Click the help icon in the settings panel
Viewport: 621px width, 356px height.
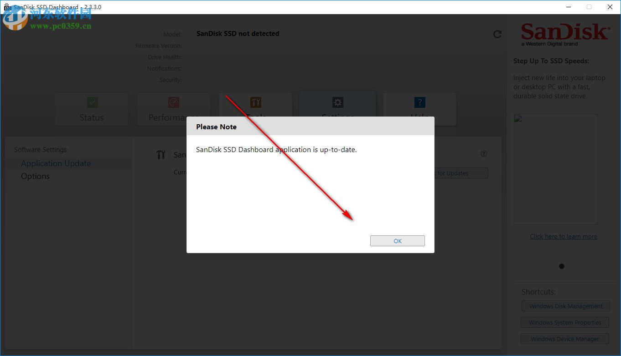484,154
